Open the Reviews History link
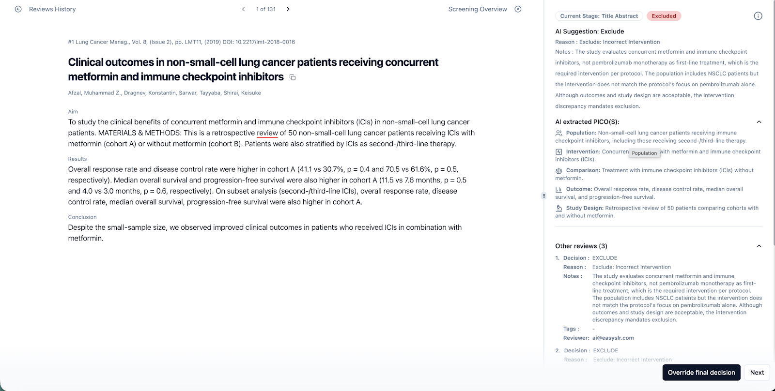 [52, 9]
